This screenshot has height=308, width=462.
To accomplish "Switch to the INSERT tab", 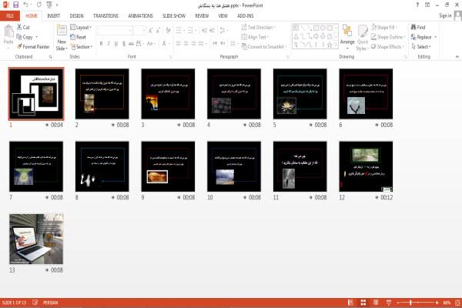I will pyautogui.click(x=53, y=16).
